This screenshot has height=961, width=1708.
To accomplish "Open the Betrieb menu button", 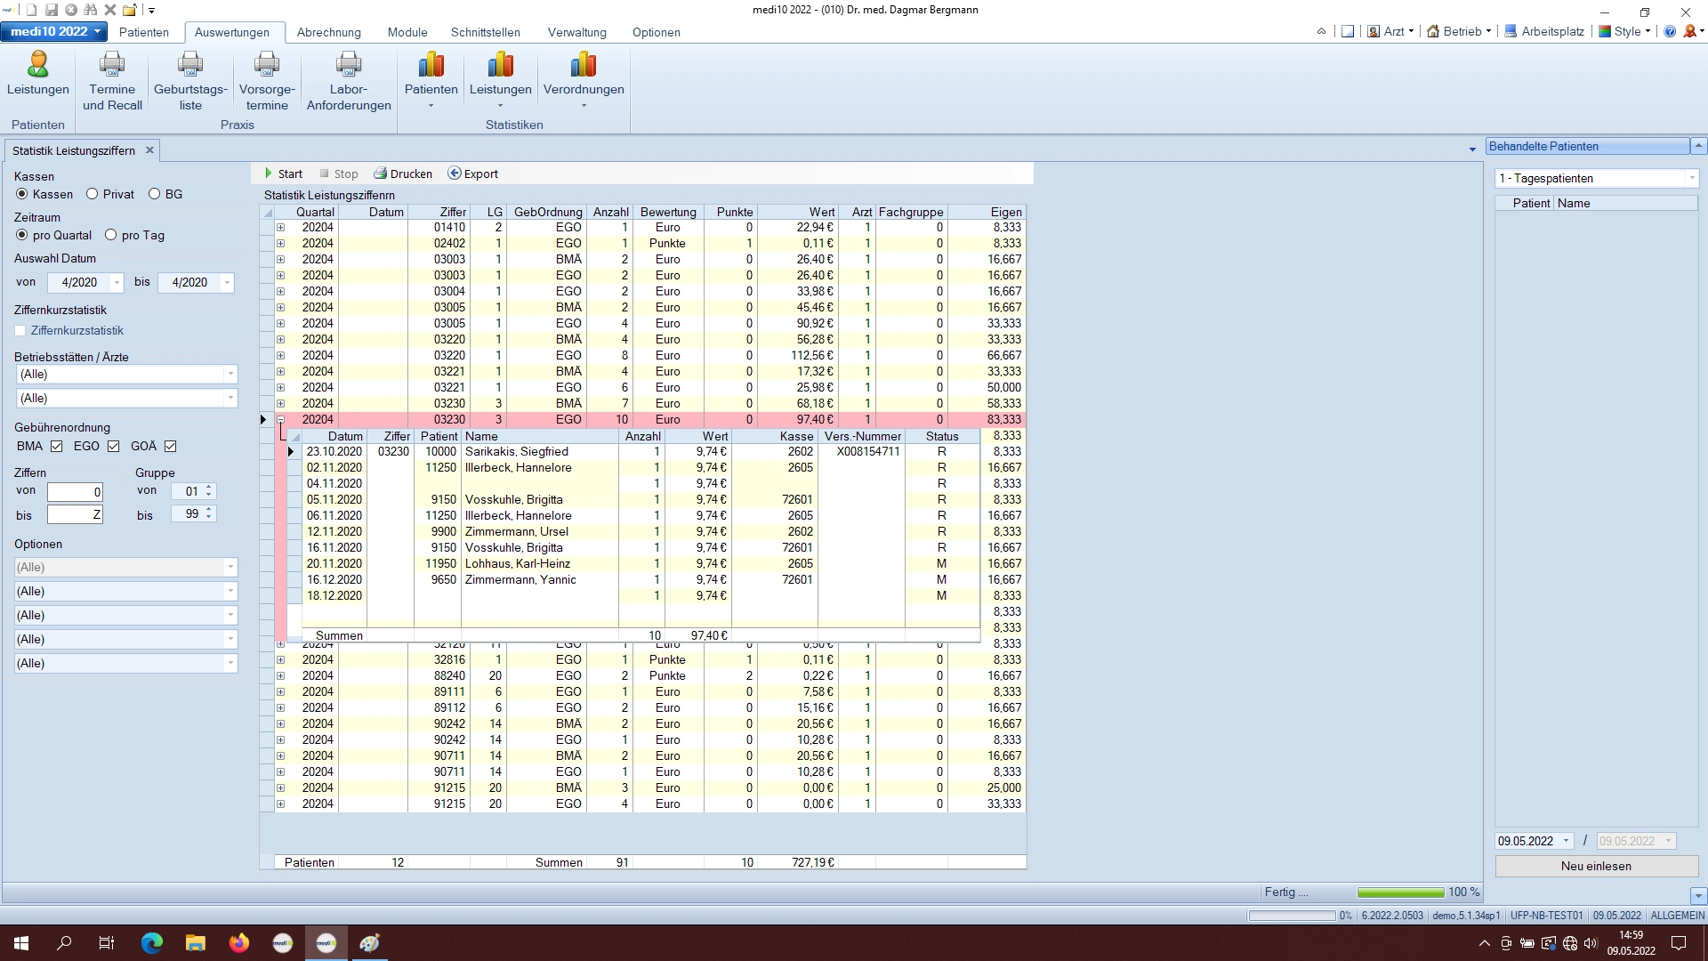I will 1459,31.
